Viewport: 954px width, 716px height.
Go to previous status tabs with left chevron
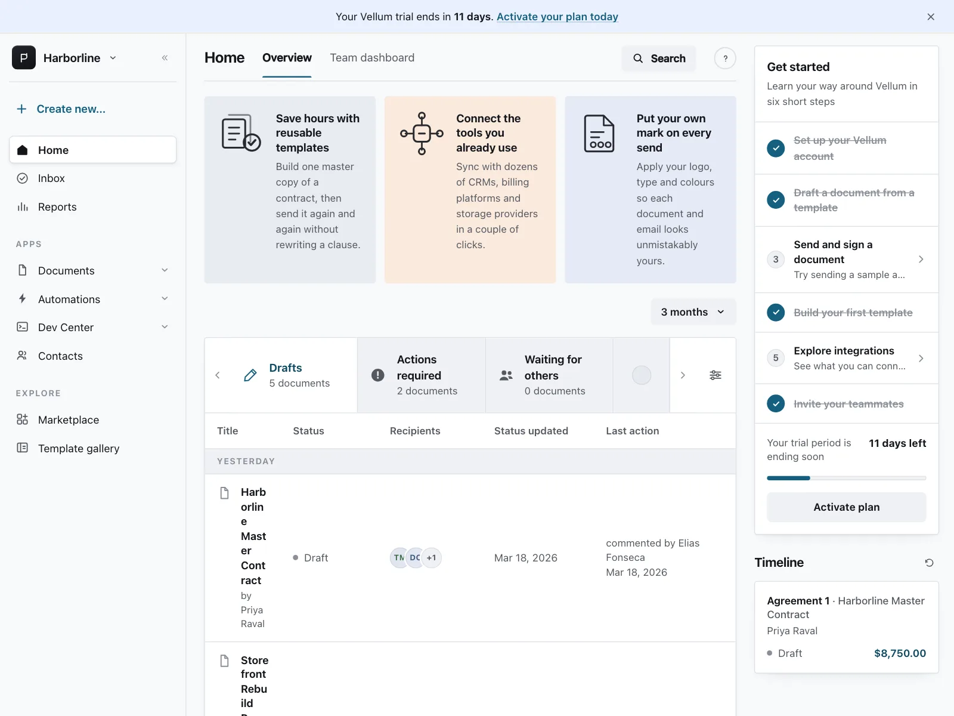[218, 375]
